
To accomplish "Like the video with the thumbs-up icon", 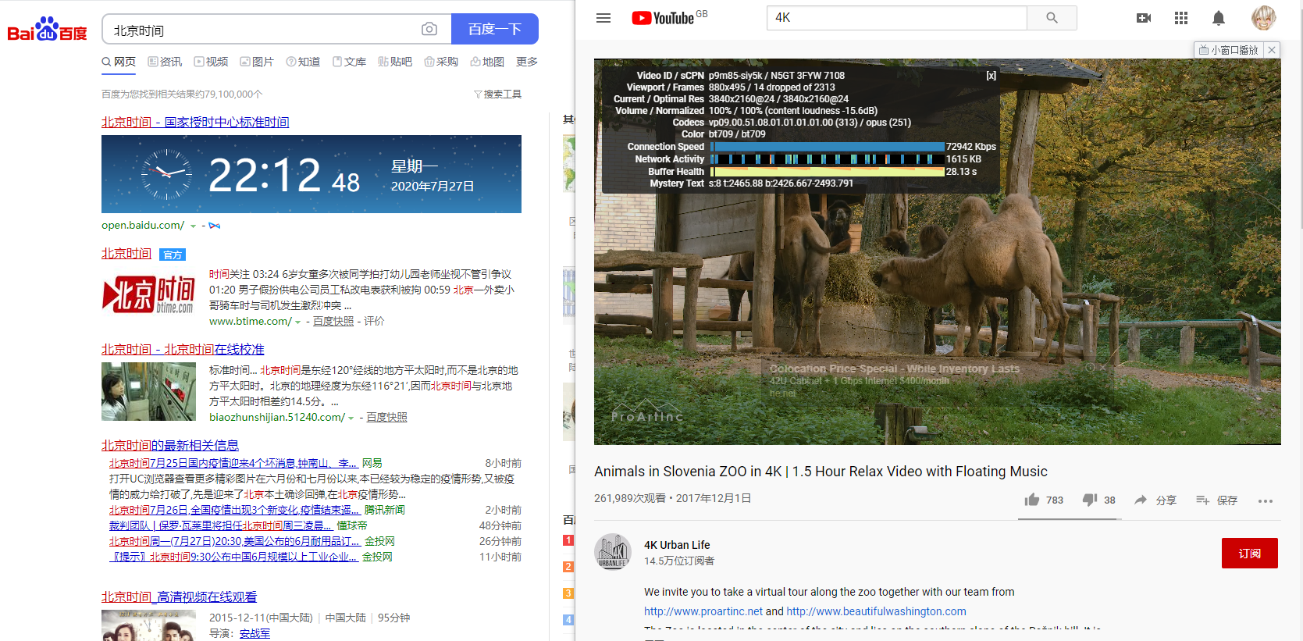I will point(1032,500).
